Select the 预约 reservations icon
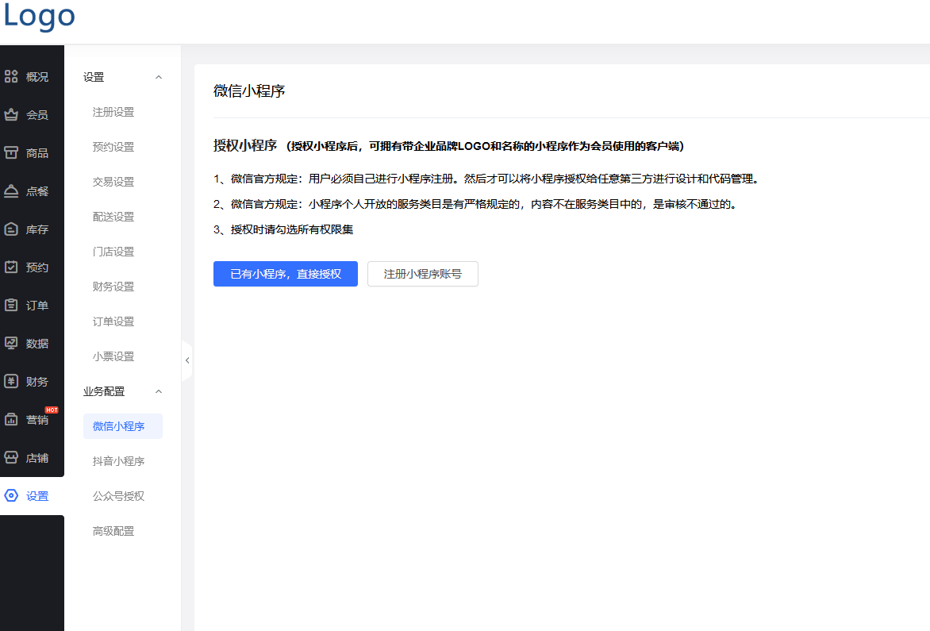Viewport: 930px width, 631px height. 32,267
